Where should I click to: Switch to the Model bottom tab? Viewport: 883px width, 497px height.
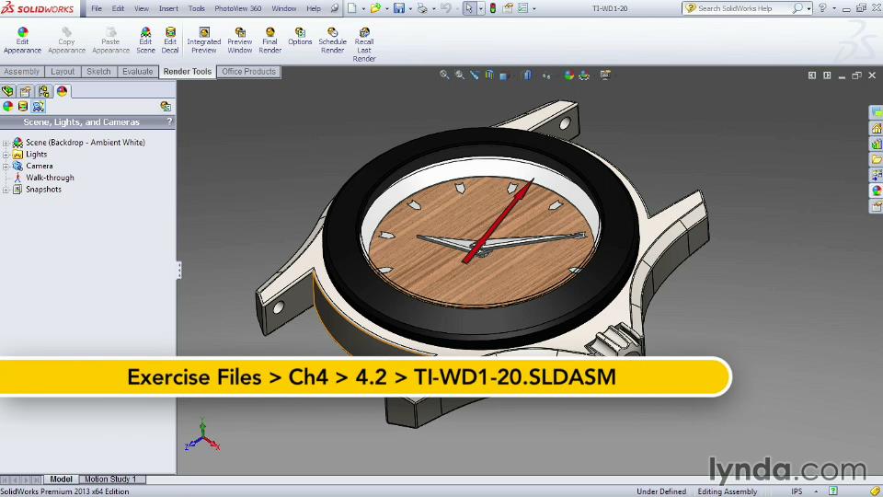coord(61,479)
